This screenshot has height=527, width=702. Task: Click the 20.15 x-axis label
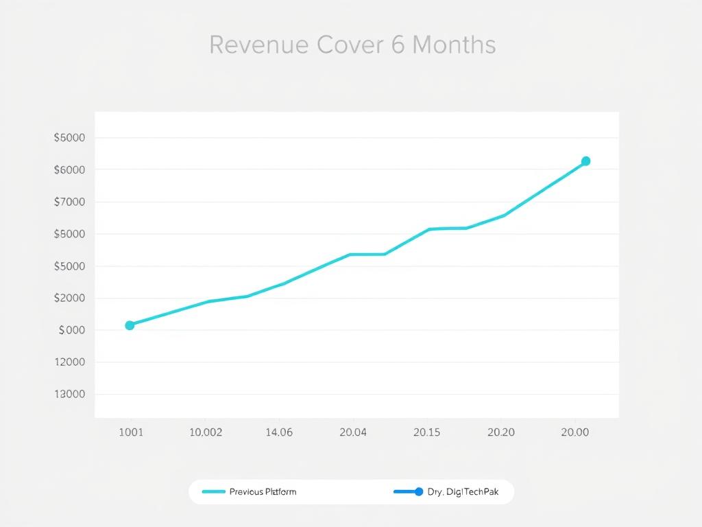[x=426, y=432]
